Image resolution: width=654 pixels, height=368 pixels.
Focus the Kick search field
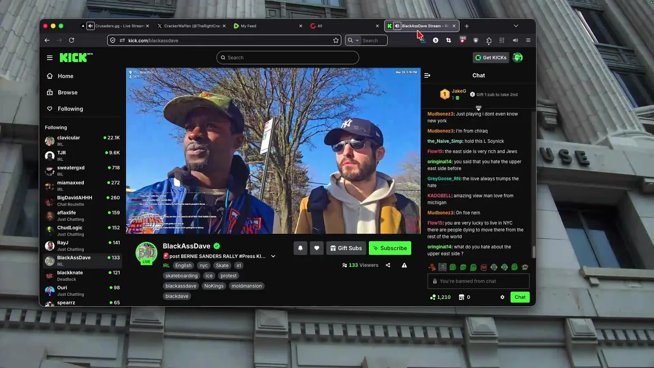[x=288, y=58]
